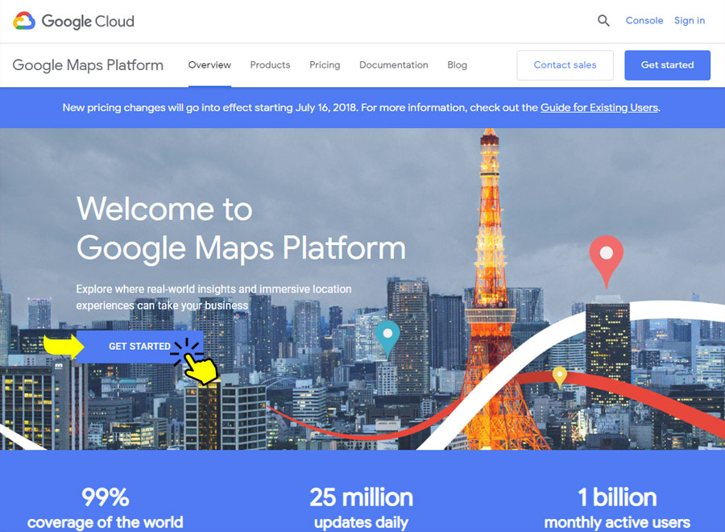Select the teal map pin marker
The width and height of the screenshot is (725, 532).
point(387,335)
